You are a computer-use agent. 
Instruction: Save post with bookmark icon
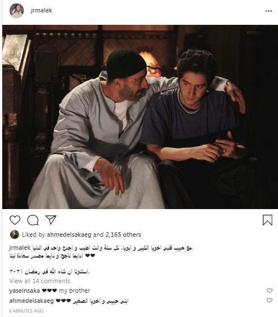(267, 220)
